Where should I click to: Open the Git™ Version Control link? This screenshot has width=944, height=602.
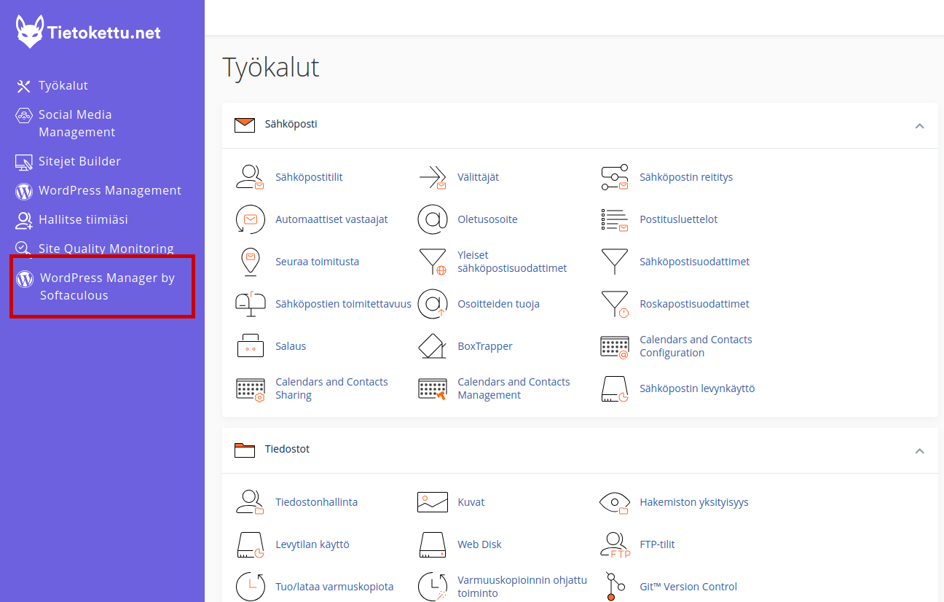click(688, 587)
